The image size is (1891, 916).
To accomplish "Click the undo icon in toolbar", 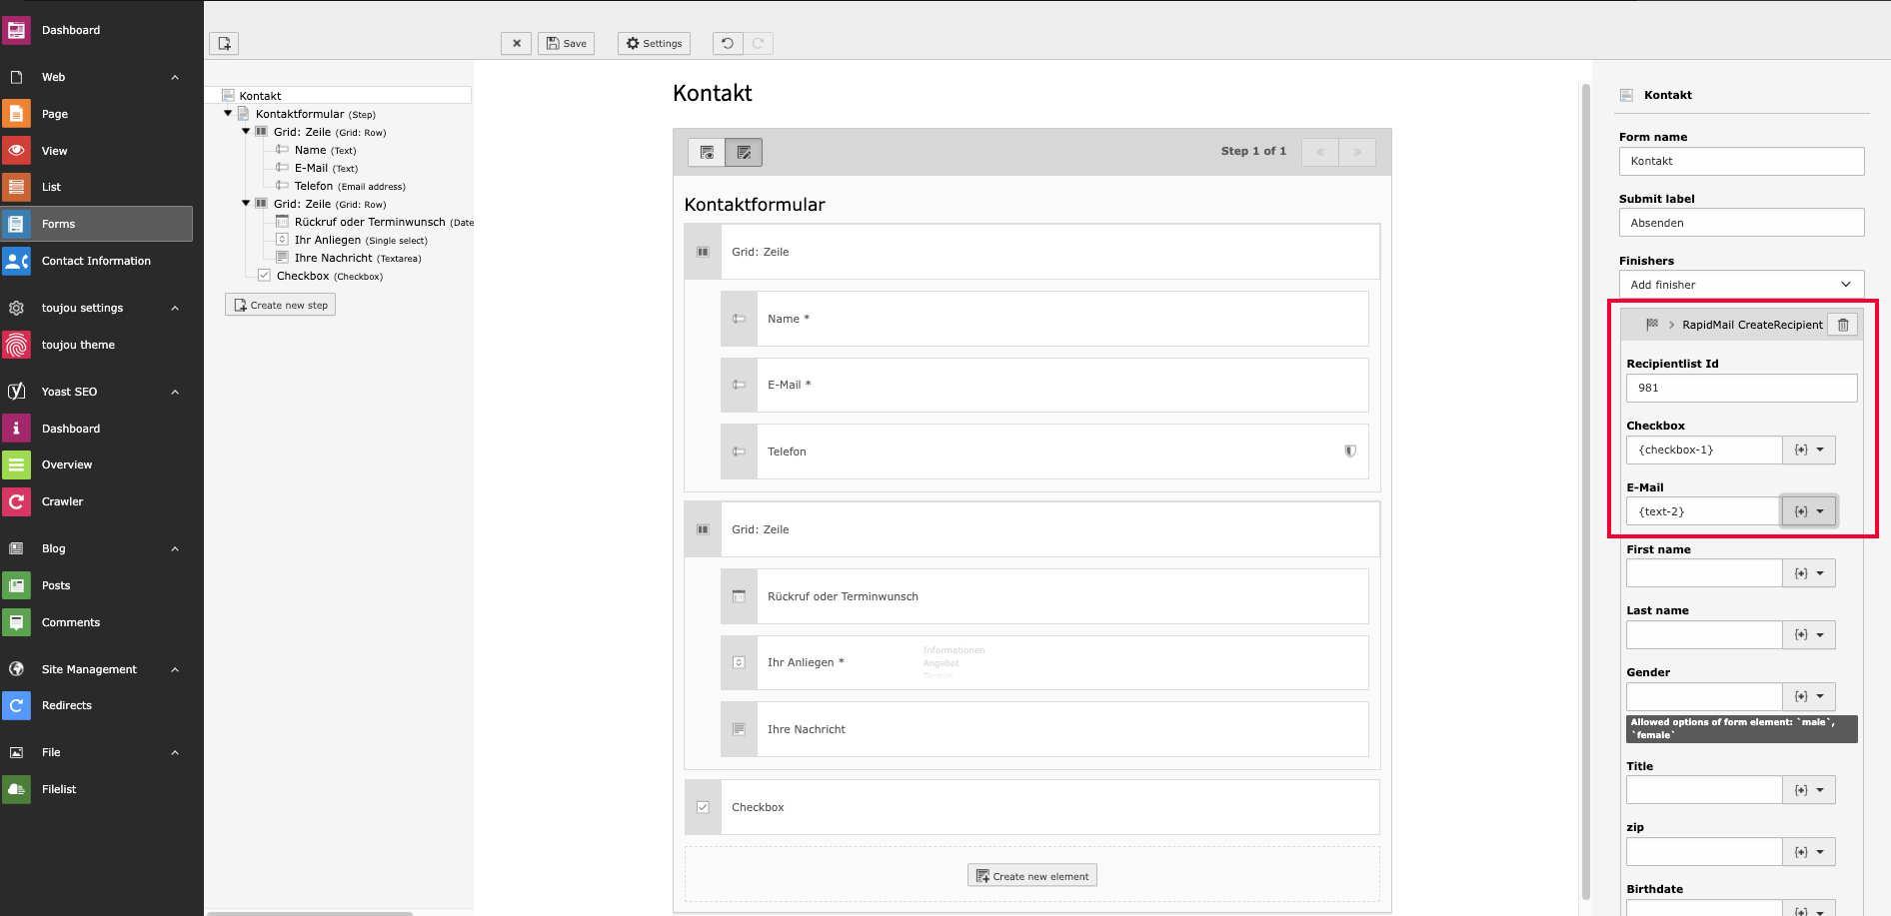I will tap(728, 43).
